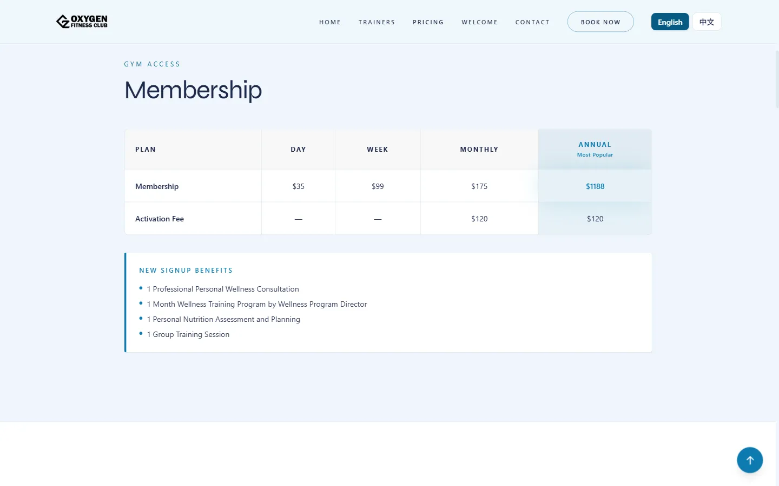779x486 pixels.
Task: Click the Activation Fee row label
Action: coord(160,218)
